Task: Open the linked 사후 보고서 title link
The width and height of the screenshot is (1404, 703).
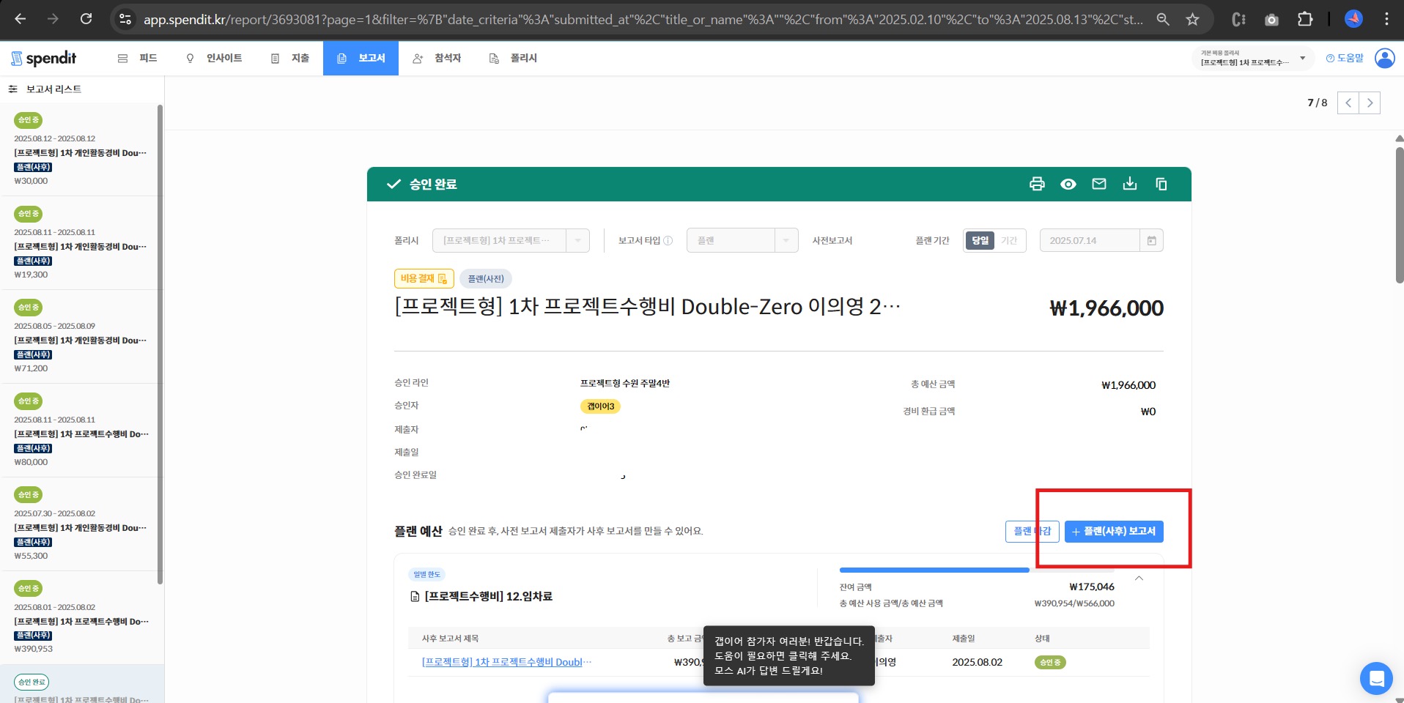Action: pos(506,662)
